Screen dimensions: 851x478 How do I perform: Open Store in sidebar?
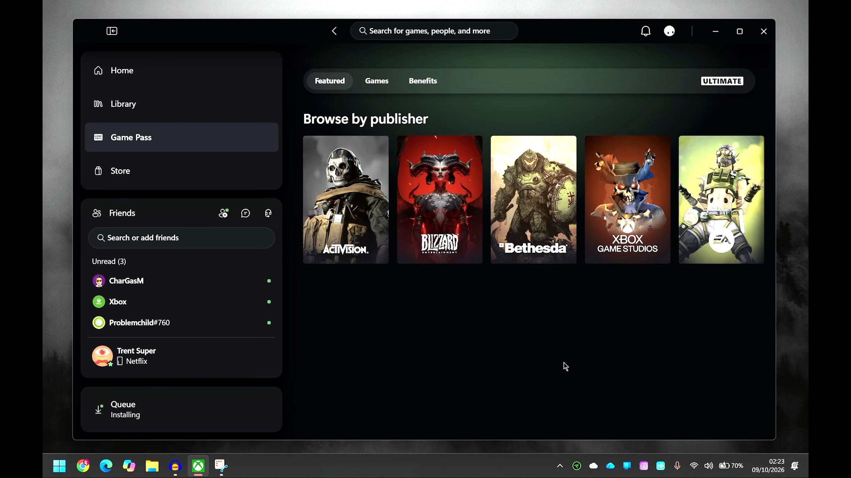coord(181,171)
